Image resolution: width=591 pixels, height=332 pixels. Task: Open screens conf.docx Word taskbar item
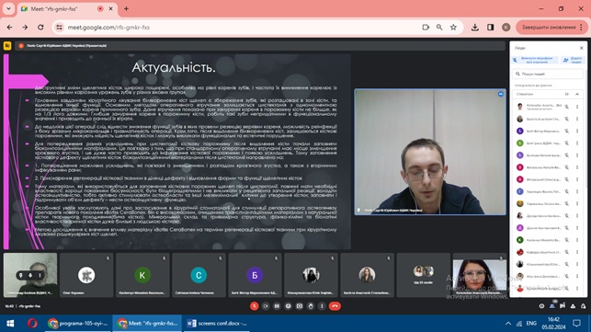click(x=217, y=324)
